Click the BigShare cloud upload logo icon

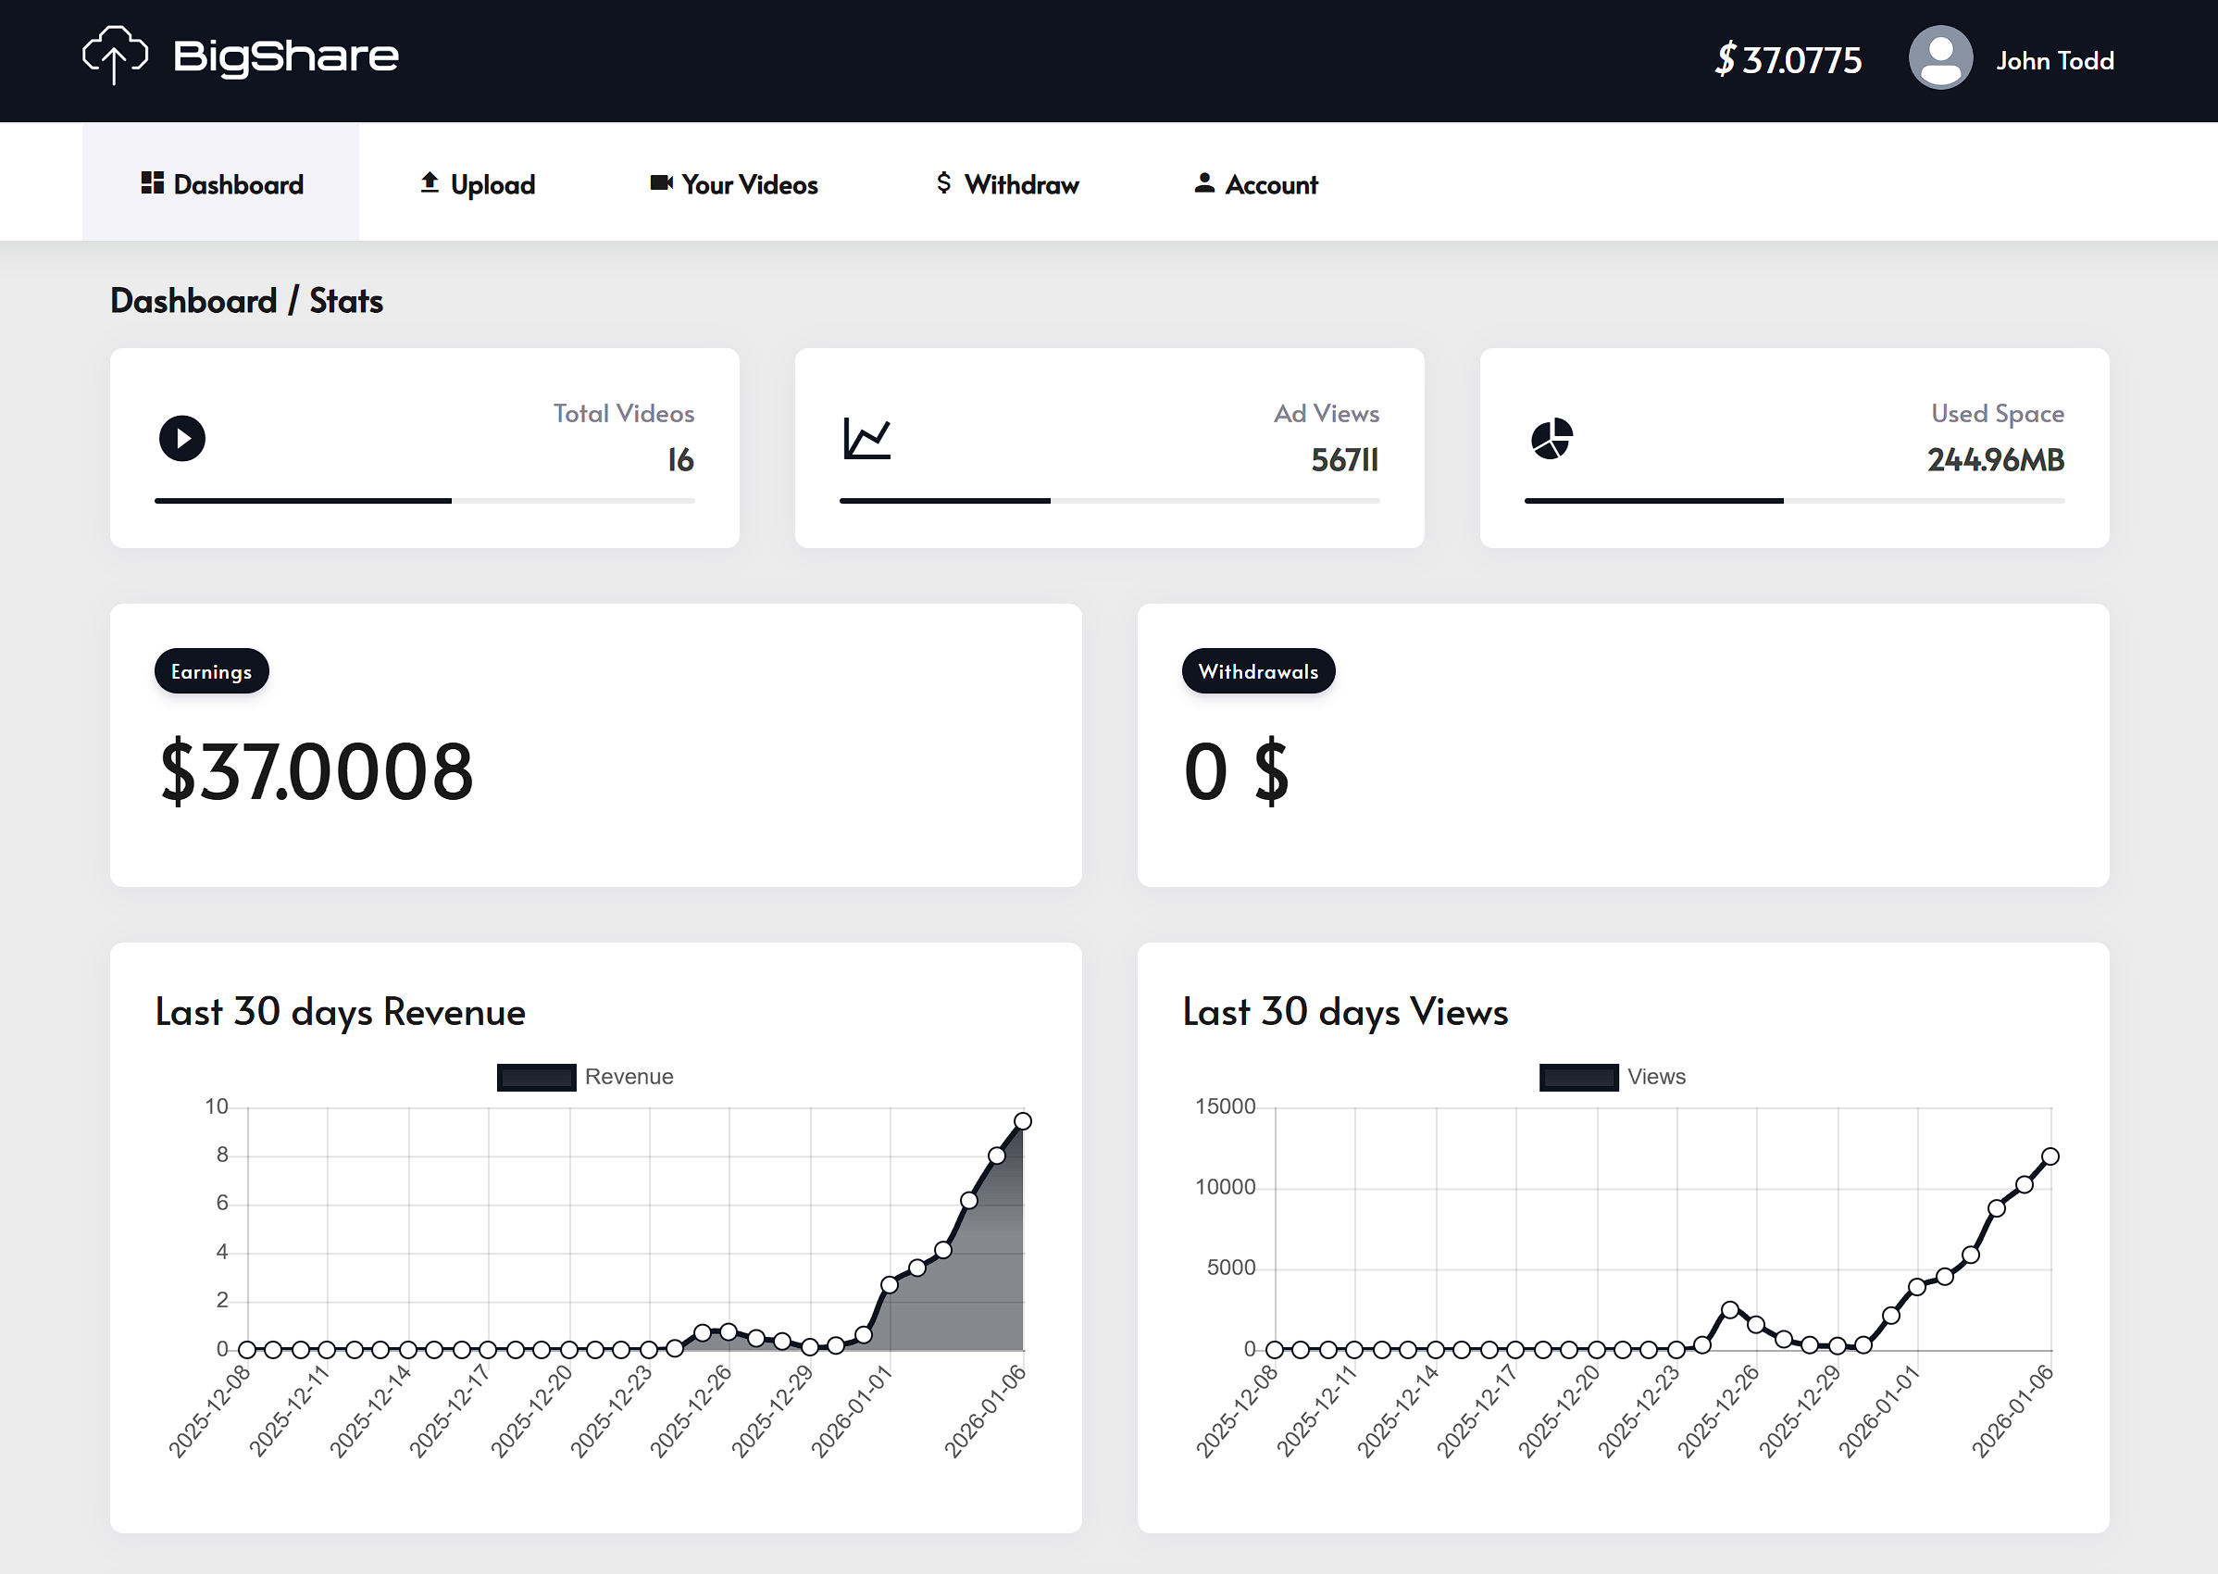(x=115, y=56)
